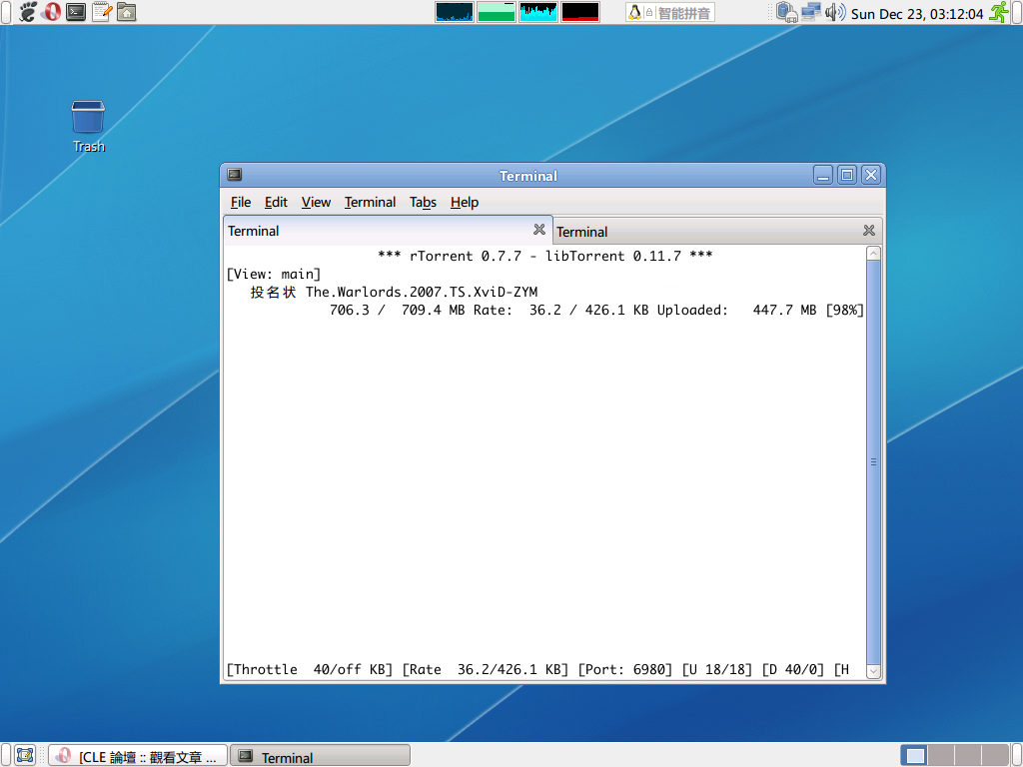Open the File menu

point(241,202)
